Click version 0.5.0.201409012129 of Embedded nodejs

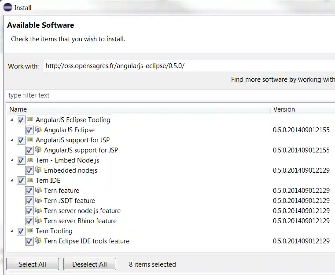(301, 170)
